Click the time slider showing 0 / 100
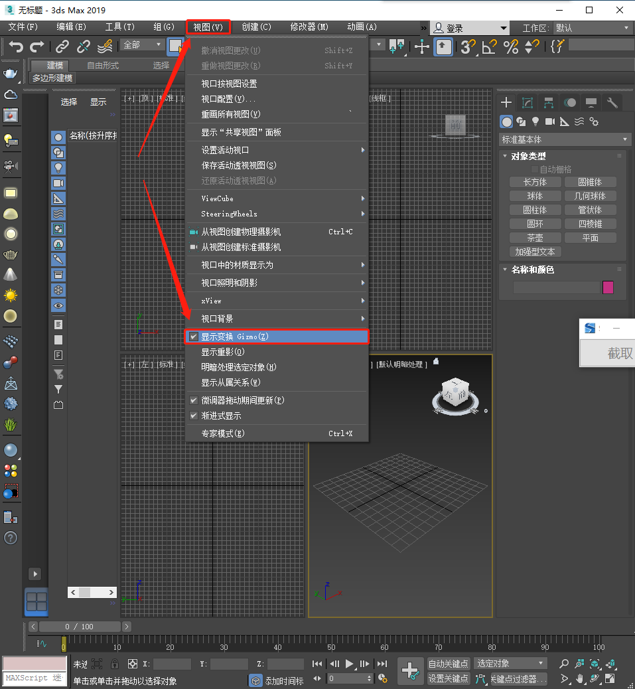The height and width of the screenshot is (689, 635). click(x=80, y=627)
